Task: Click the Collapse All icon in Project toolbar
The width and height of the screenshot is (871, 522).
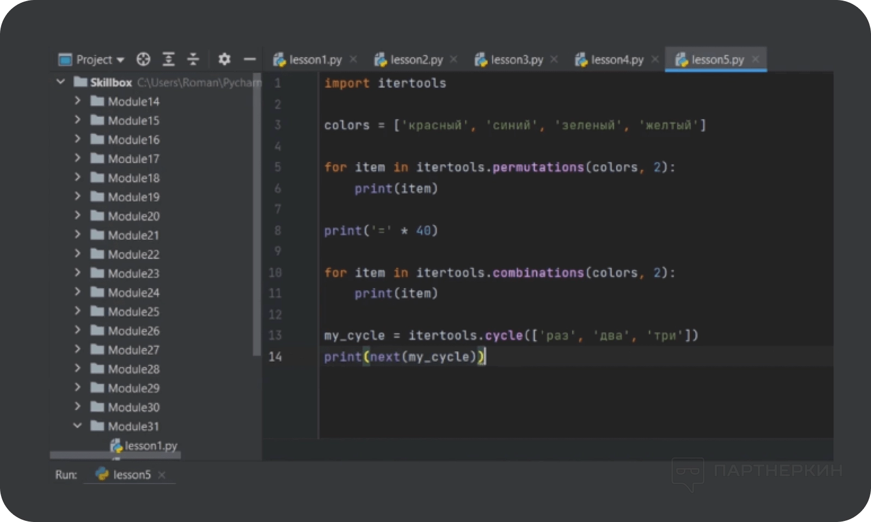Action: [193, 59]
